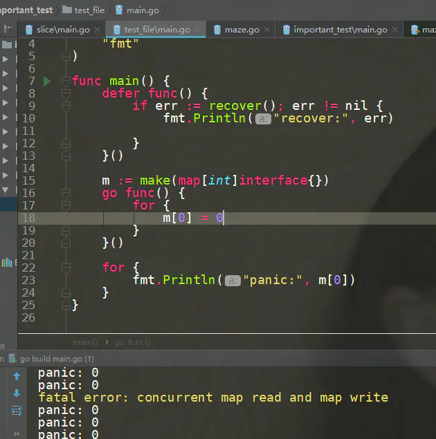
Task: Click "fmt" import string on line 4
Action: point(121,44)
